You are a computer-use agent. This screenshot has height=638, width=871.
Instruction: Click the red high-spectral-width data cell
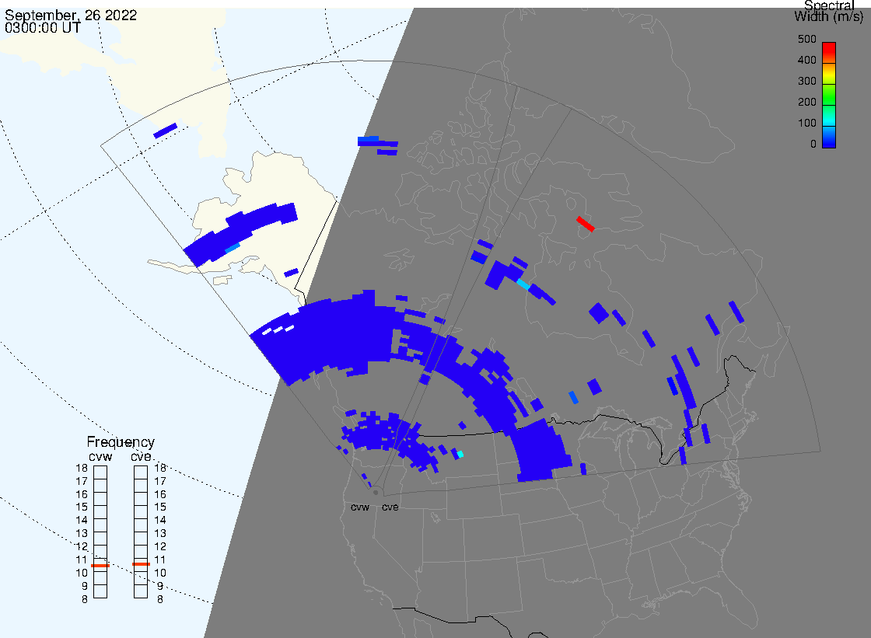point(586,224)
